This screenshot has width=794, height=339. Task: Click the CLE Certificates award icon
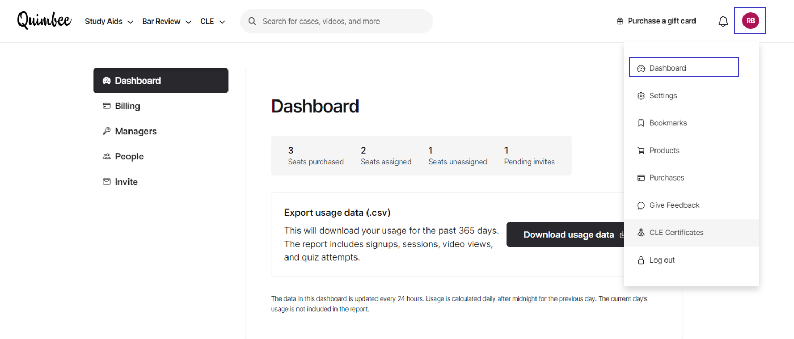click(641, 233)
